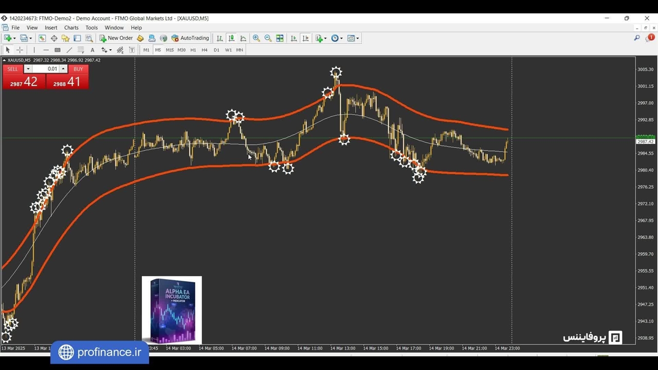The image size is (658, 370).
Task: Toggle the AutoTrading button
Action: click(190, 38)
